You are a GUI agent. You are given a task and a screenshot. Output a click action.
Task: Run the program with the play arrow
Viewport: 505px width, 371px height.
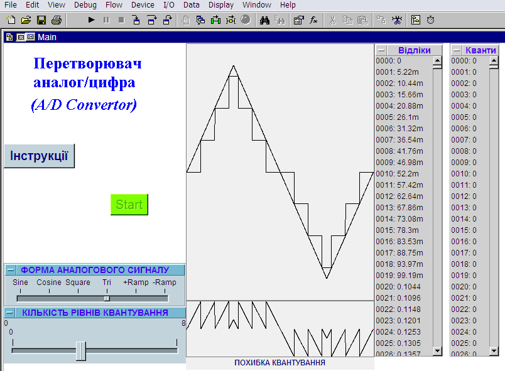tap(92, 20)
